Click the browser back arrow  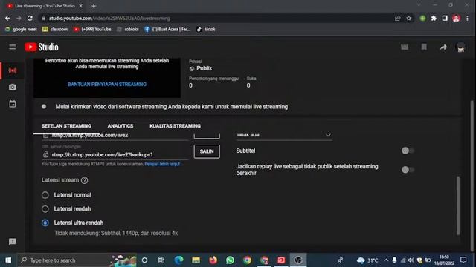tap(7, 18)
